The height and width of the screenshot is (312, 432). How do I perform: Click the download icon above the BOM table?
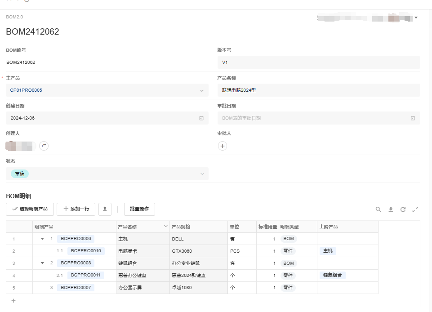point(391,209)
